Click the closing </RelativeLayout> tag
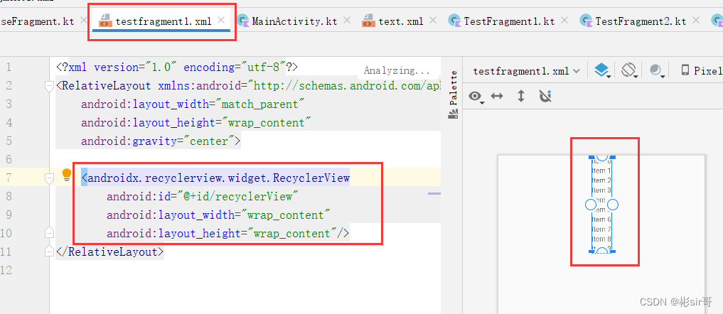The height and width of the screenshot is (314, 723). (109, 251)
